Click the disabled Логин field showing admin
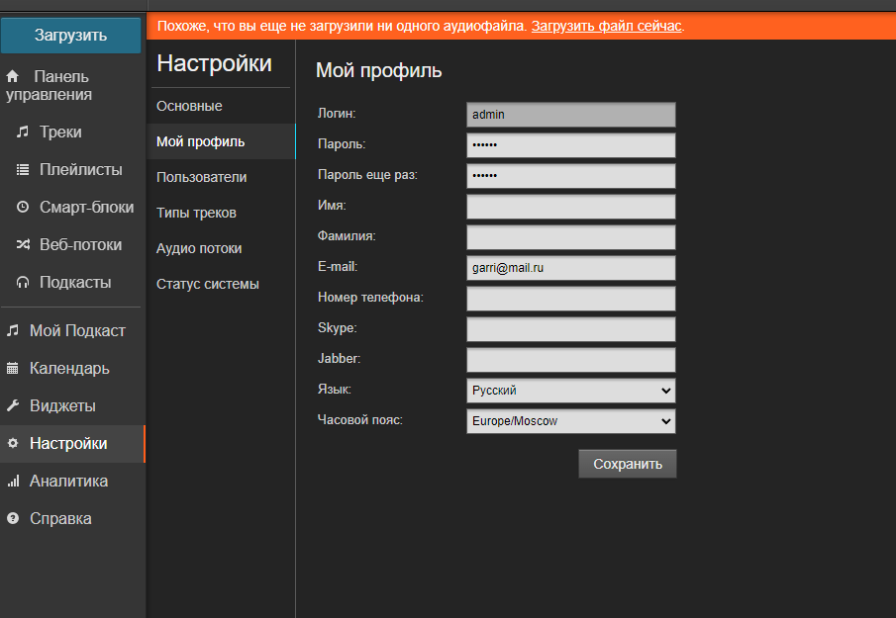 pos(571,115)
